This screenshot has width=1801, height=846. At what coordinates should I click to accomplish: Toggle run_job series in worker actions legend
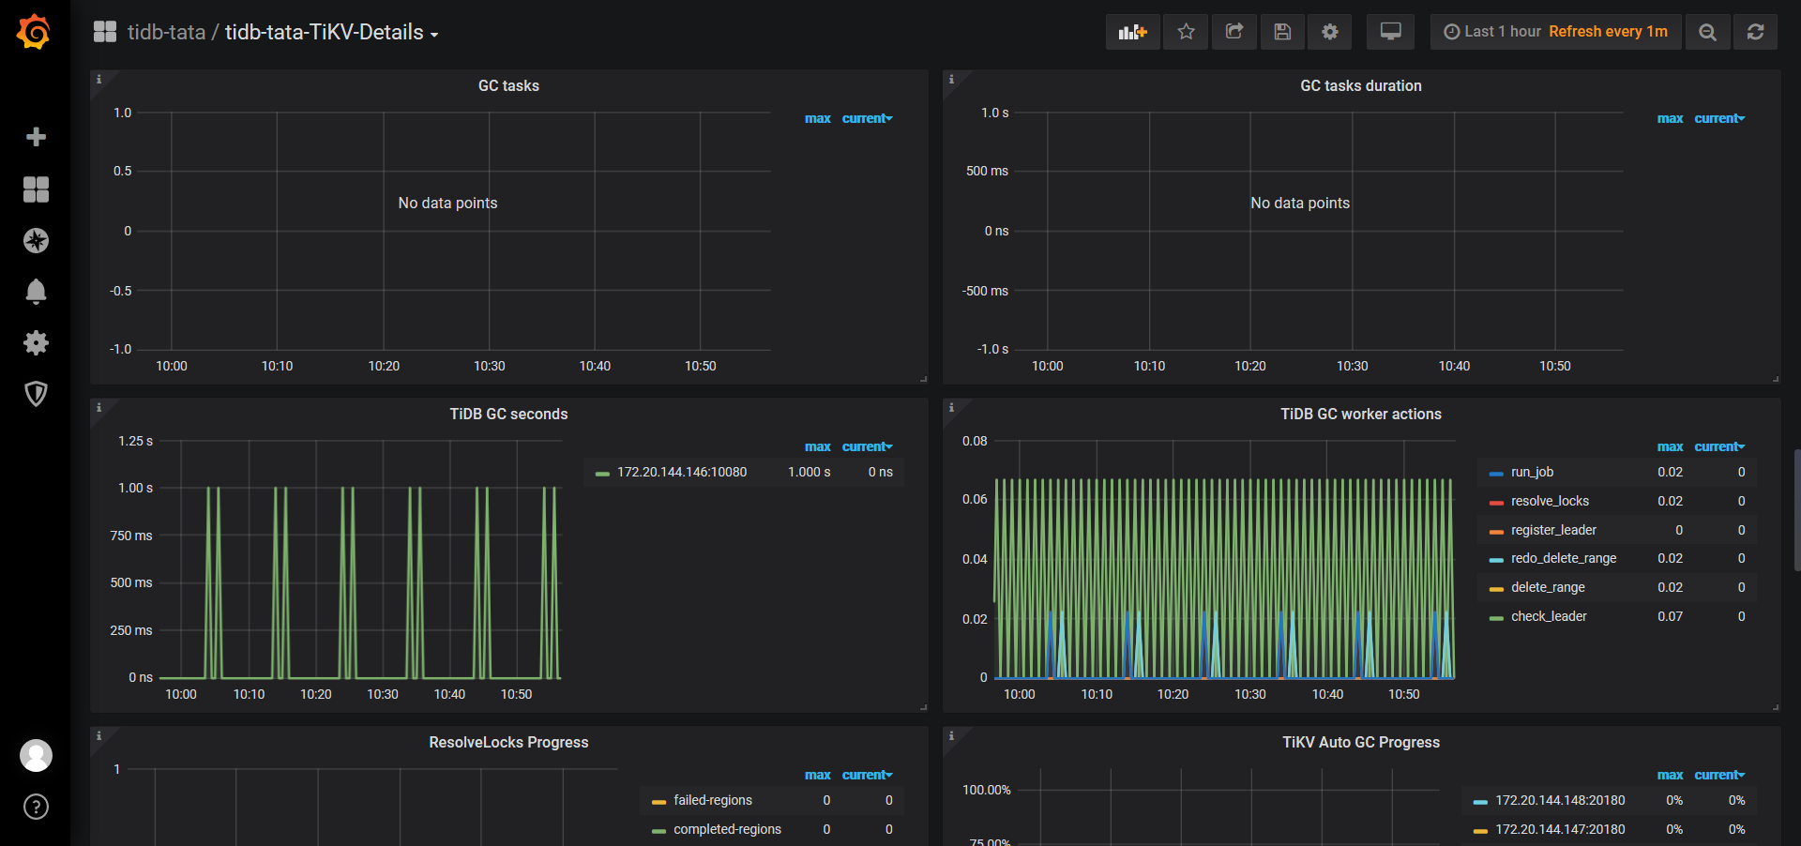click(1532, 472)
